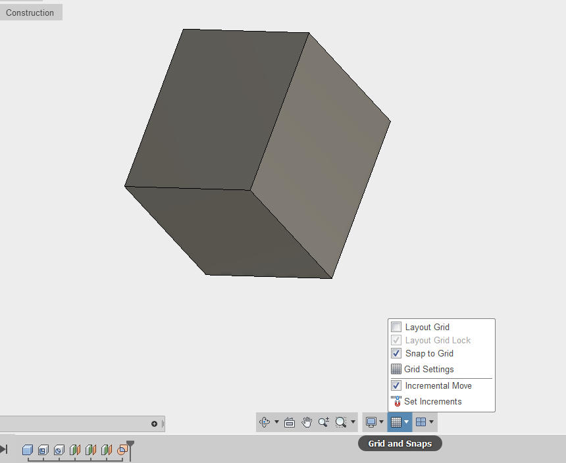This screenshot has height=463, width=566.
Task: Expand the Zoom tool dropdown arrow
Action: (x=353, y=422)
